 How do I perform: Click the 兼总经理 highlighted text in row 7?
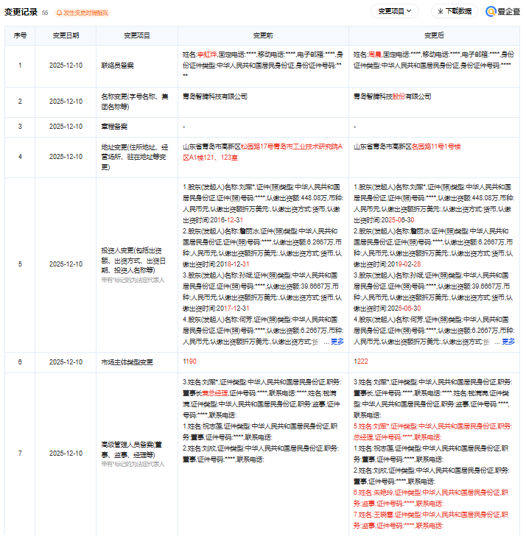point(215,393)
